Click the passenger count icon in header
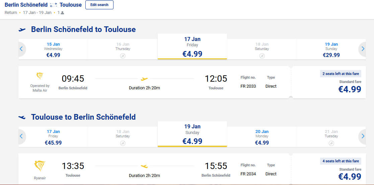The height and width of the screenshot is (185, 374). tap(62, 13)
